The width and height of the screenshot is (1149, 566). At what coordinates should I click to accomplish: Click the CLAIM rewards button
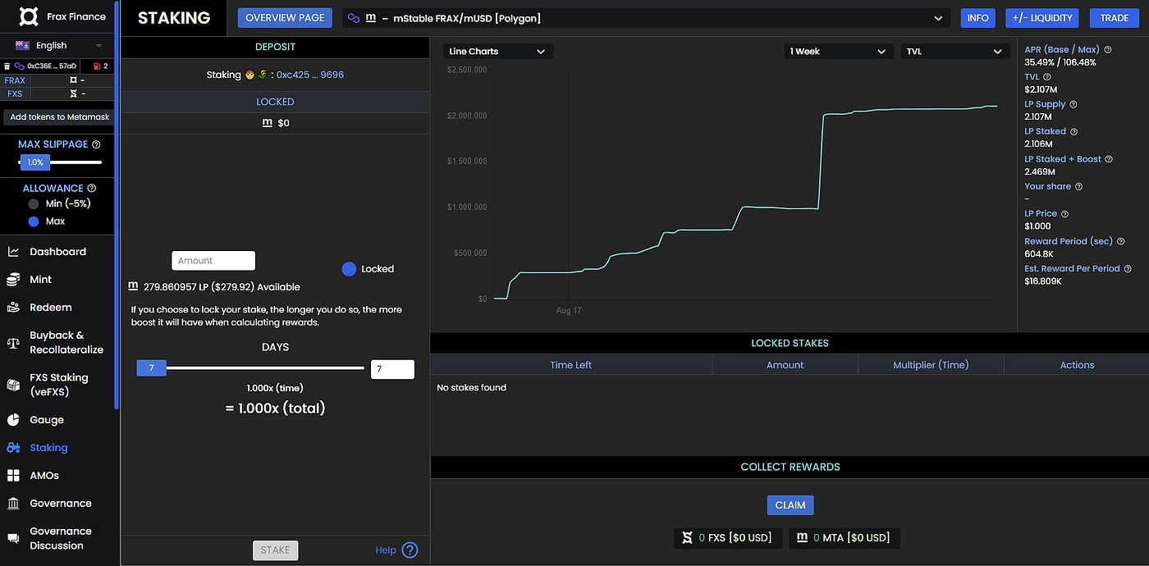[x=790, y=505]
